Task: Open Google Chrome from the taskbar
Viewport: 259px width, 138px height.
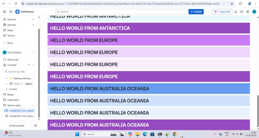Action: click(174, 134)
